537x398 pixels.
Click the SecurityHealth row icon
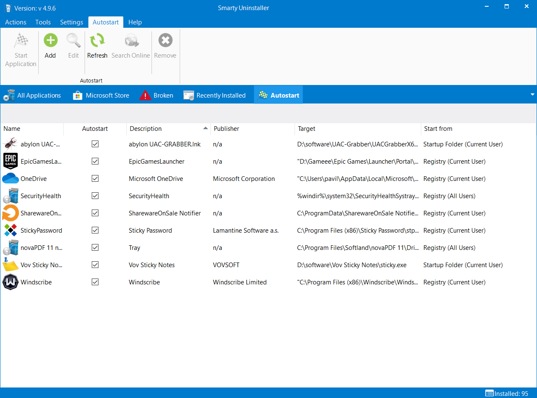[x=10, y=196]
